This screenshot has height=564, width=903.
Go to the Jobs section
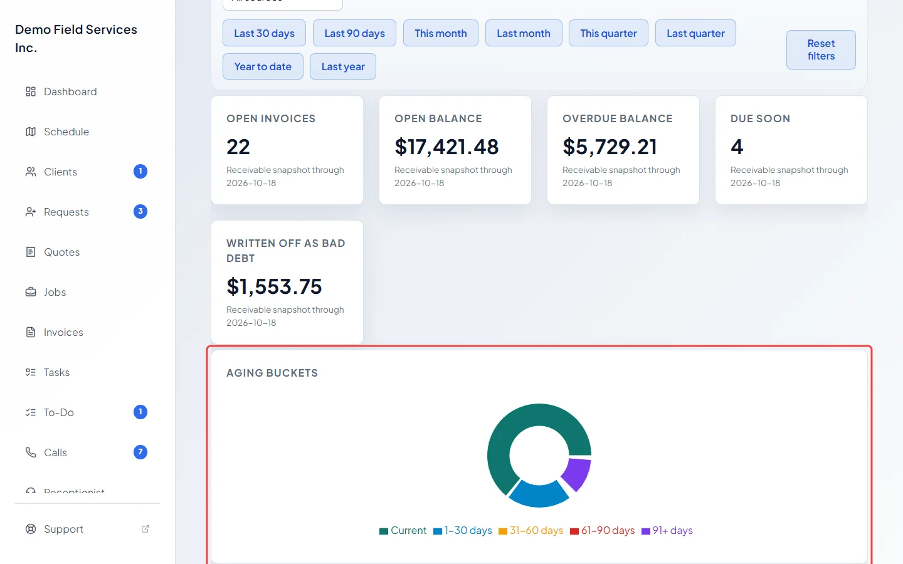click(88, 292)
